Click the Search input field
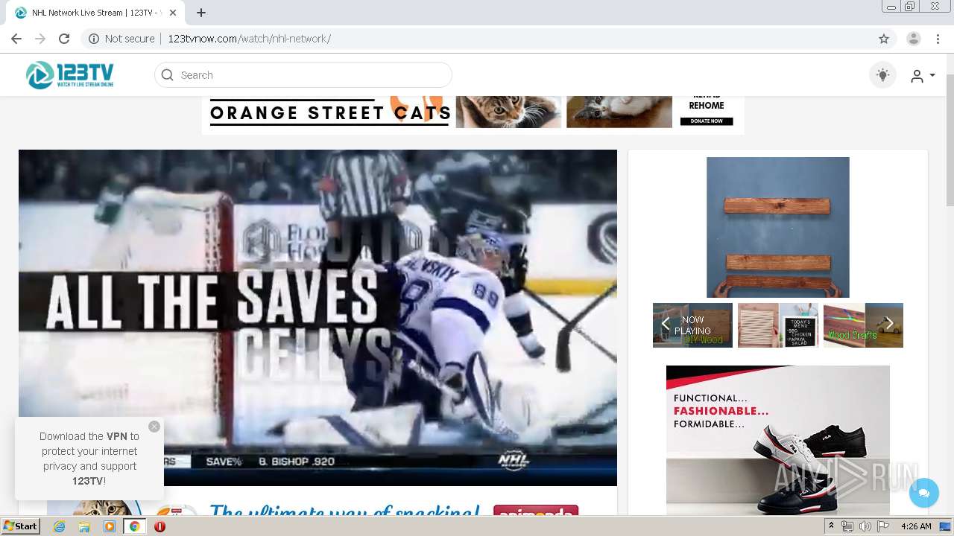Image resolution: width=954 pixels, height=536 pixels. click(x=303, y=75)
